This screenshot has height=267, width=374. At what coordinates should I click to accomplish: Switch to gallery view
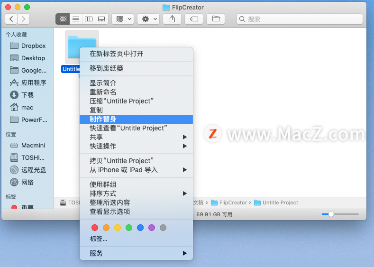coord(101,19)
